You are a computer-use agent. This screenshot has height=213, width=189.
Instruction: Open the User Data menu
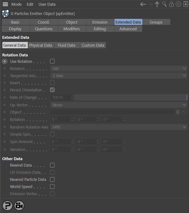47,4
